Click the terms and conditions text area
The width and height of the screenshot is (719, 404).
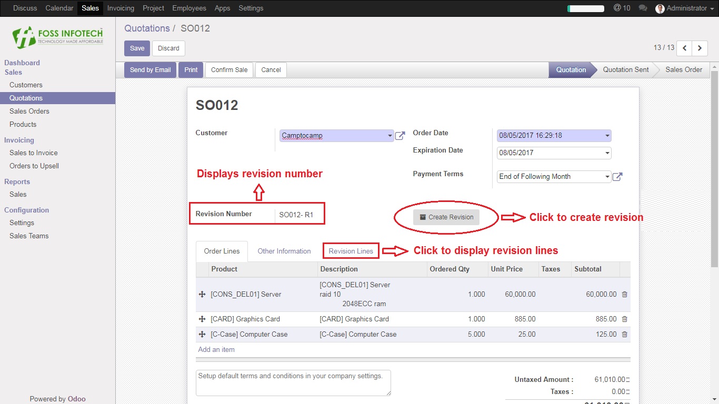(x=293, y=383)
